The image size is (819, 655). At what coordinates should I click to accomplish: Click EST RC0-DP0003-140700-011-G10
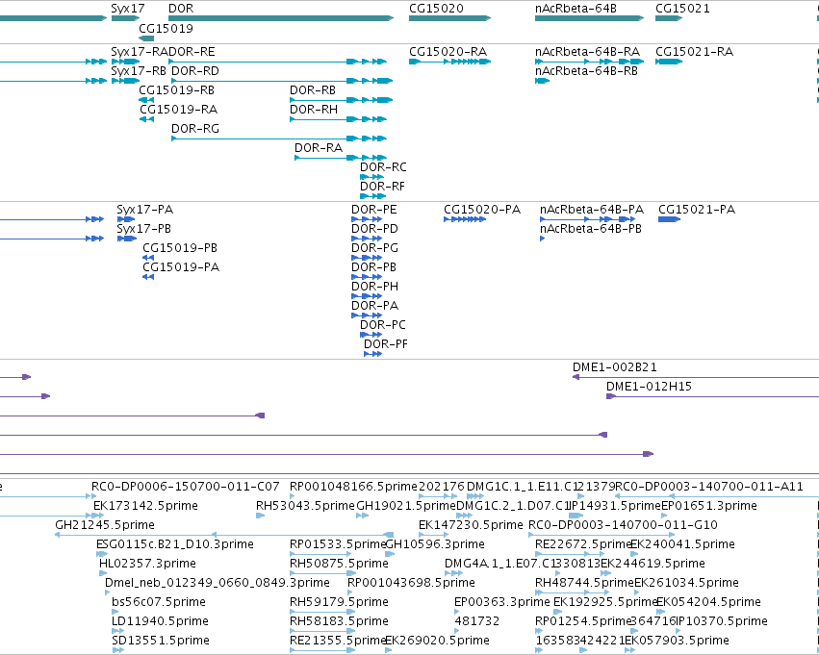[x=601, y=535]
